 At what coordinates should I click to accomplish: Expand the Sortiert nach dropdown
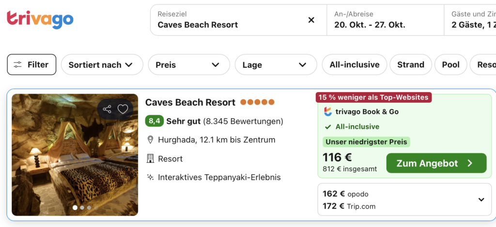[x=102, y=65]
